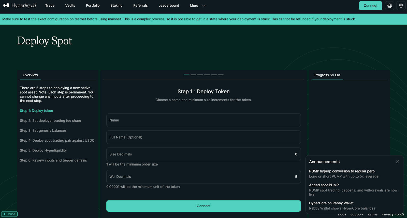The height and width of the screenshot is (218, 407).
Task: Click the Announcements heading
Action: [x=324, y=162]
